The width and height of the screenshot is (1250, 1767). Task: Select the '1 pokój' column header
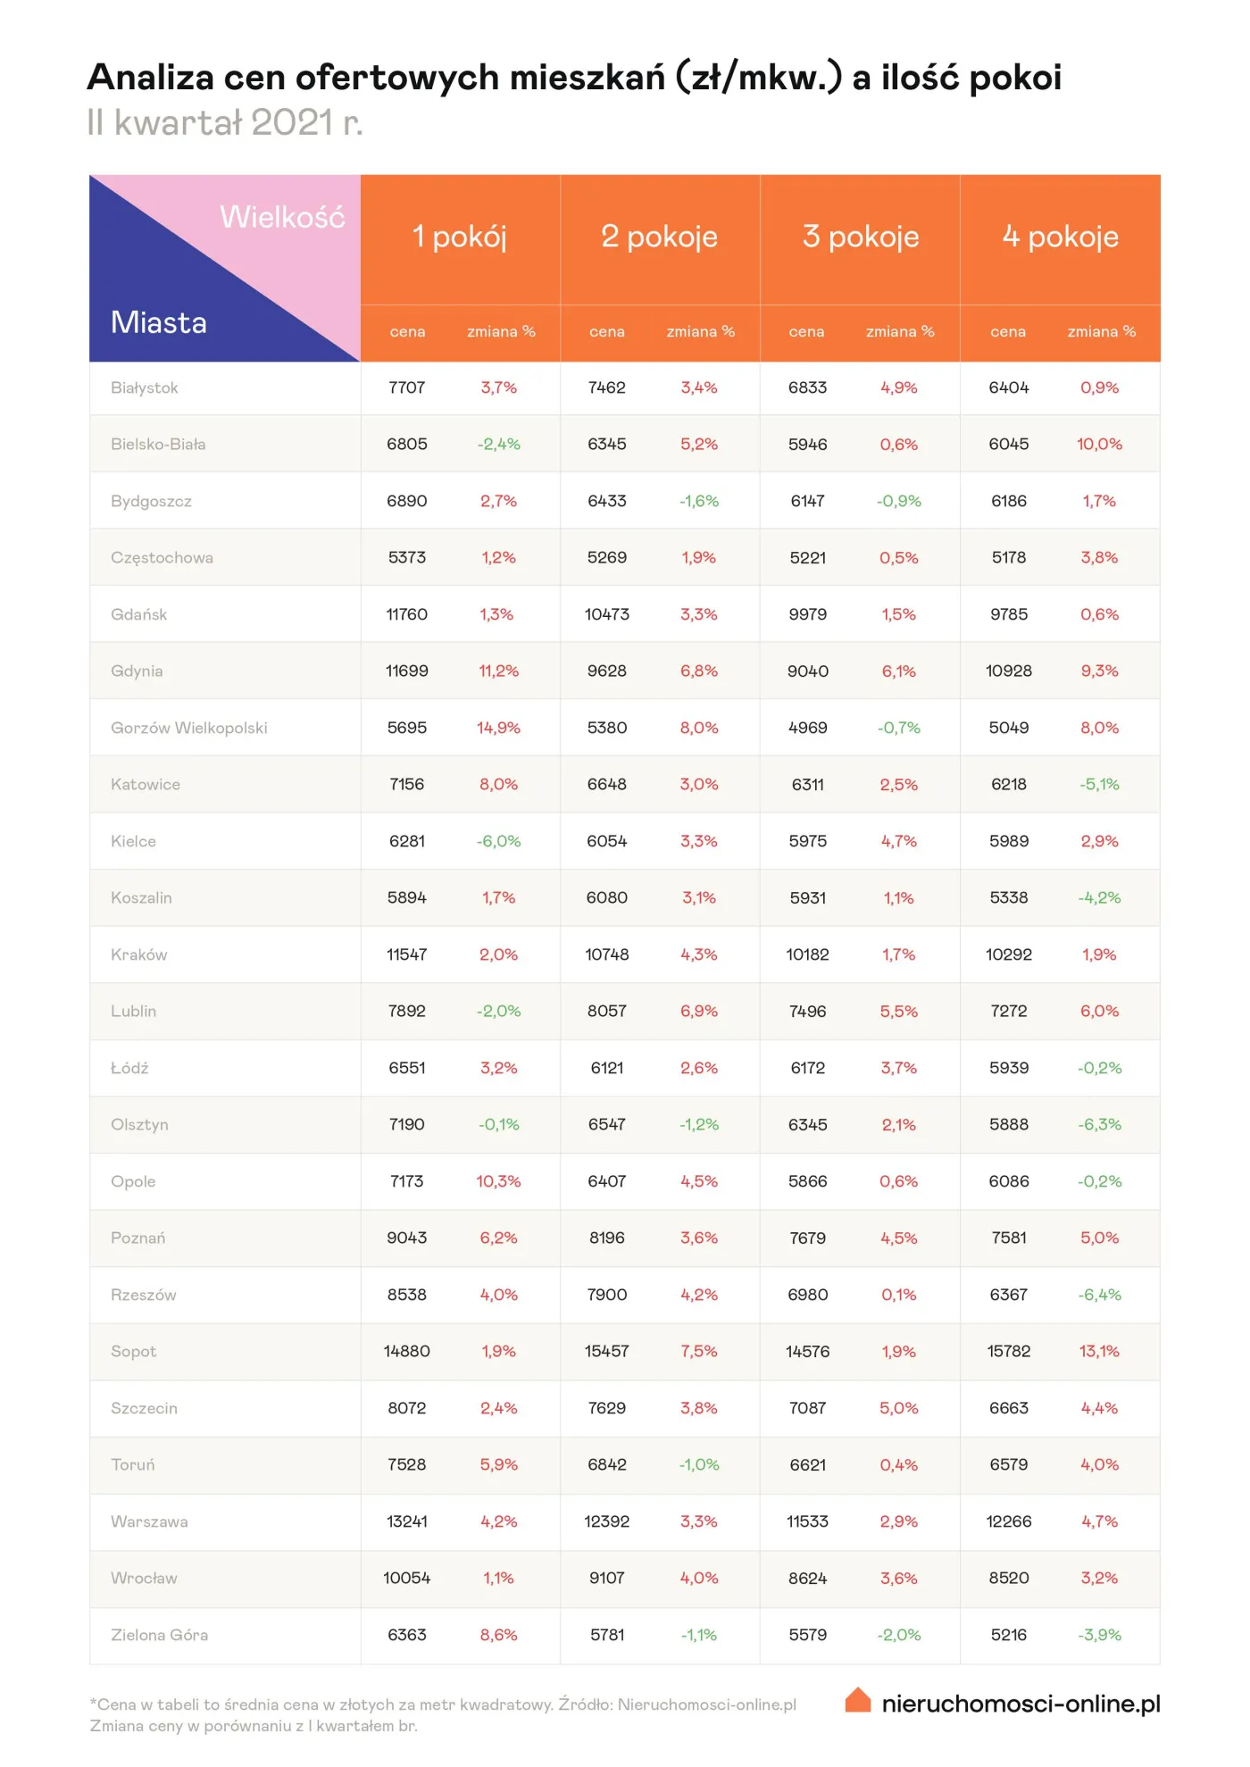459,237
